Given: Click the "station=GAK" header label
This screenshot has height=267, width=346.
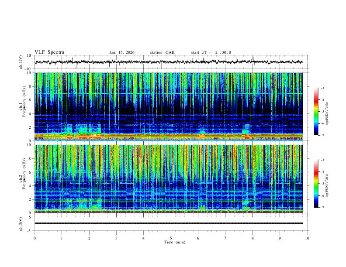Looking at the screenshot, I should (x=162, y=52).
